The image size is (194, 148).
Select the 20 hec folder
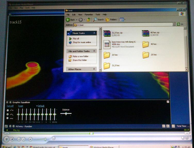107,55
